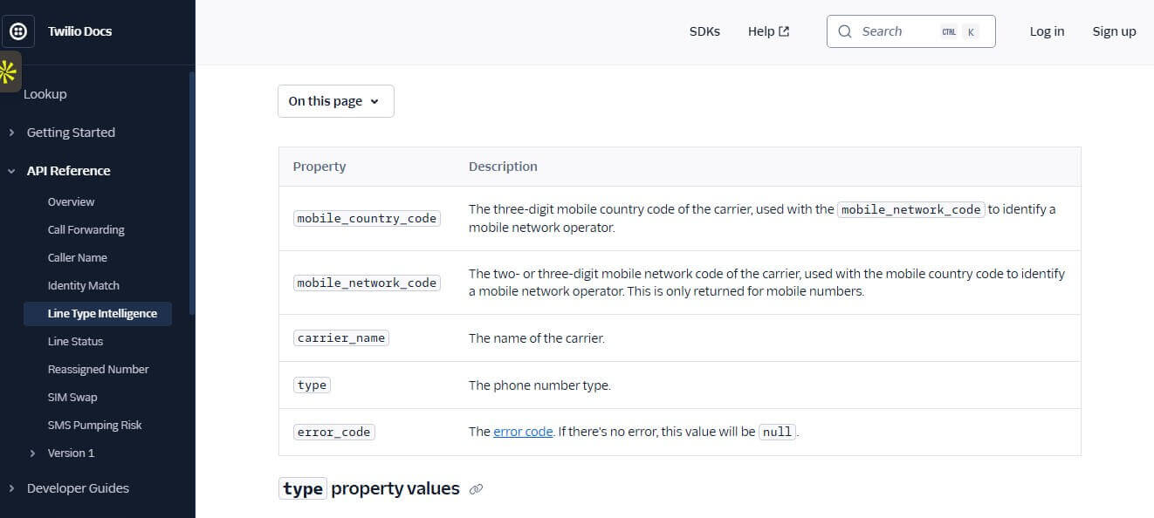
Task: Click 'The phone number type.' description
Action: click(x=539, y=385)
